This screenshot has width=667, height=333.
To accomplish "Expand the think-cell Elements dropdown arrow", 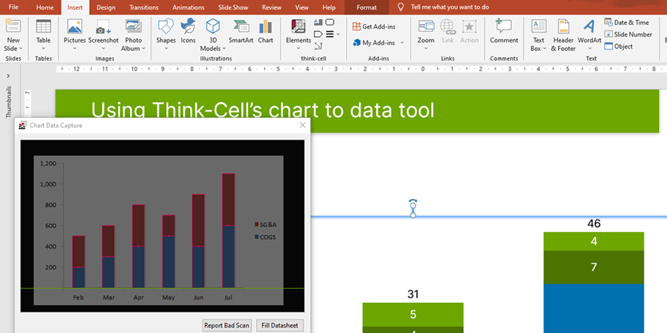I will point(298,48).
